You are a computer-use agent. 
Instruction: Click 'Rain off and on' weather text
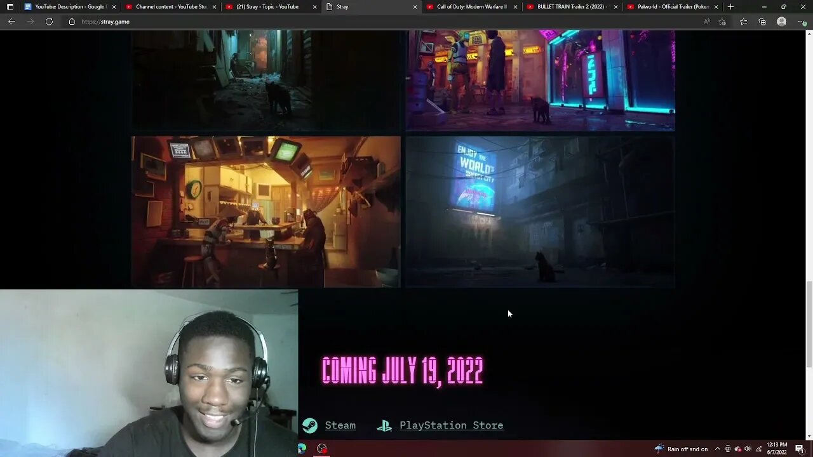pos(688,449)
